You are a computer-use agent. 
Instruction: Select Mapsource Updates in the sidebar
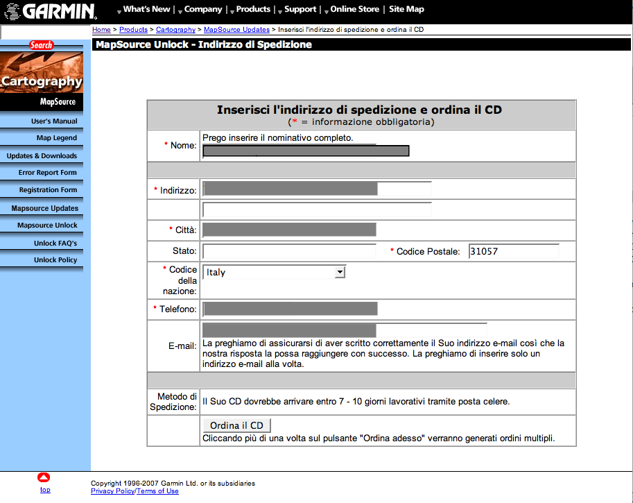tap(45, 208)
